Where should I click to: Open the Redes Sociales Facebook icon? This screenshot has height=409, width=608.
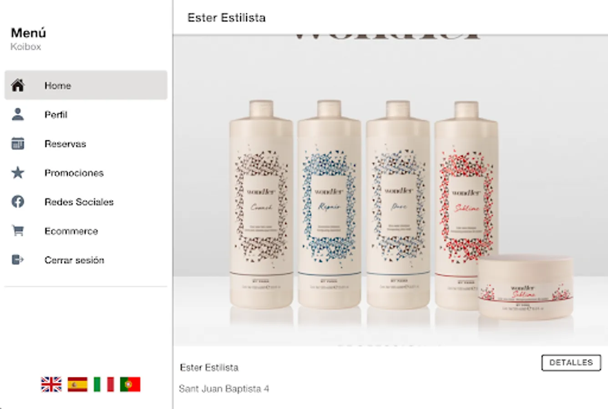(x=18, y=201)
